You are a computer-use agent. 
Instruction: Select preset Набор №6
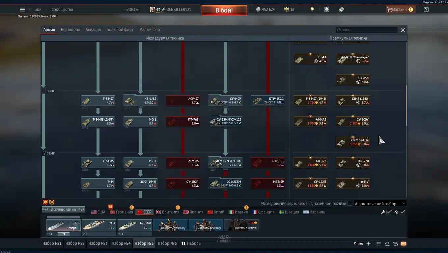click(x=167, y=243)
